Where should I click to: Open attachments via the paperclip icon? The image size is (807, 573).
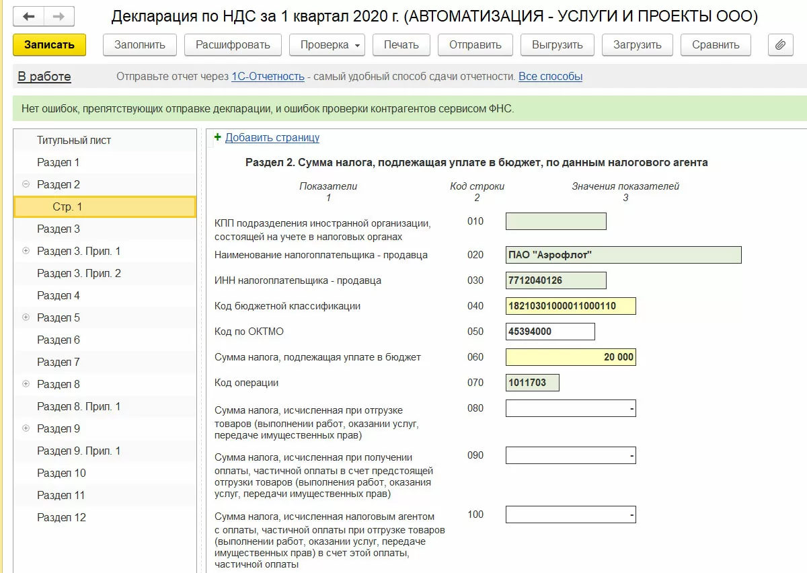[780, 45]
